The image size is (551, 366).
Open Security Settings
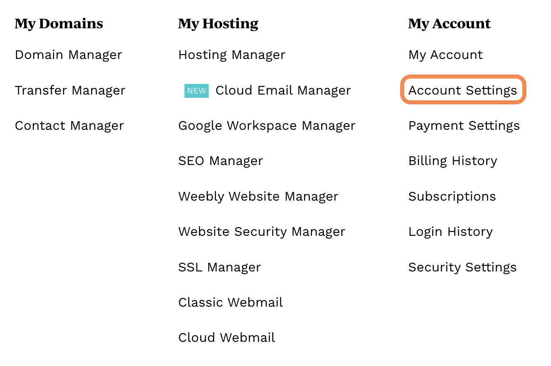(x=462, y=267)
